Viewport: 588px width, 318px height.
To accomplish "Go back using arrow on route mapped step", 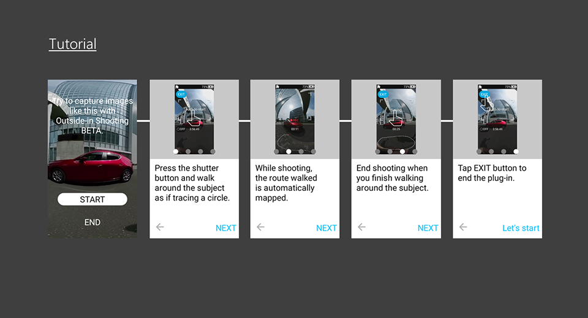I will pos(261,227).
